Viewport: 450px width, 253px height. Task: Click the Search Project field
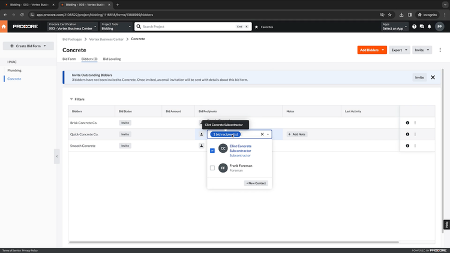pyautogui.click(x=193, y=26)
